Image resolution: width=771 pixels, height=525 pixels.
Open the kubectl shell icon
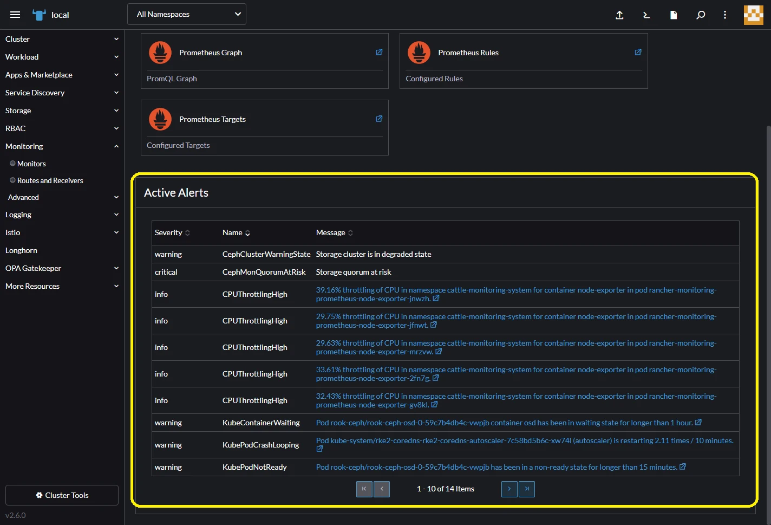pyautogui.click(x=646, y=15)
